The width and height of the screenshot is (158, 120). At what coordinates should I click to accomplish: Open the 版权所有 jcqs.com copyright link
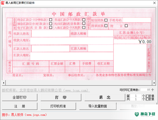point(46,90)
